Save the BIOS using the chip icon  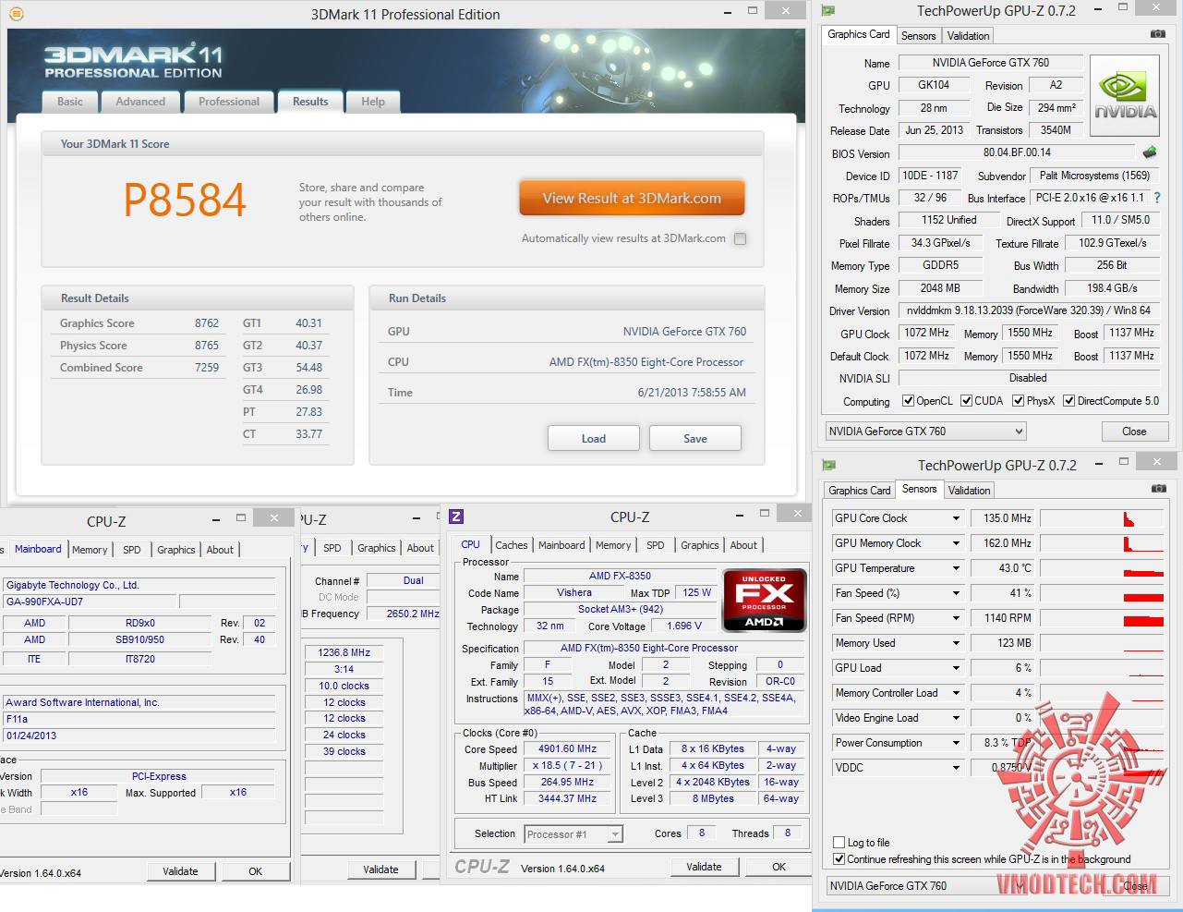[x=1150, y=152]
